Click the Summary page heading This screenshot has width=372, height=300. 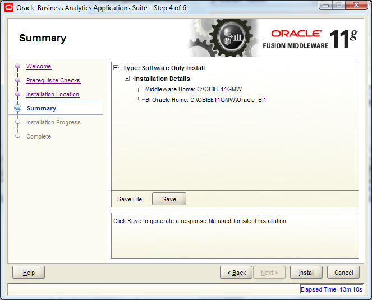click(43, 38)
